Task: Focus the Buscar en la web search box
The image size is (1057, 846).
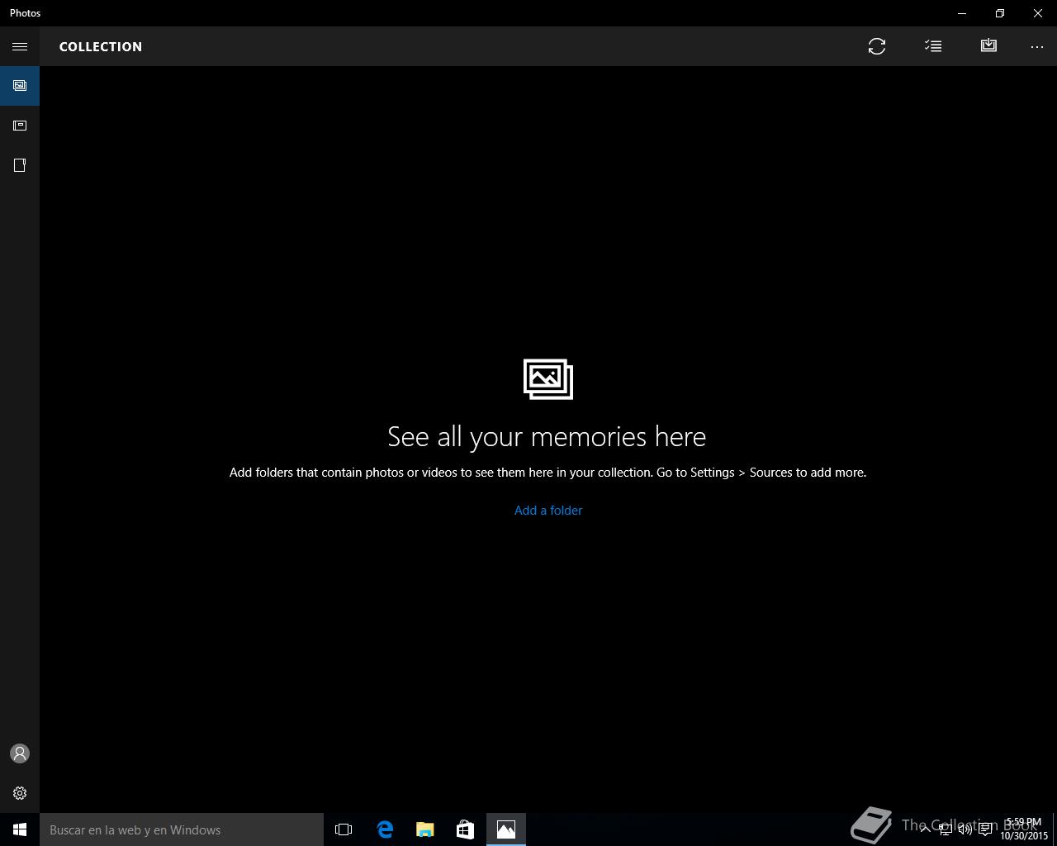Action: 182,829
